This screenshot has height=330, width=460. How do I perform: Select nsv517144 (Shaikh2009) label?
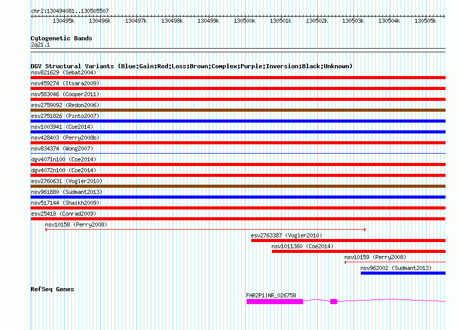click(x=65, y=203)
